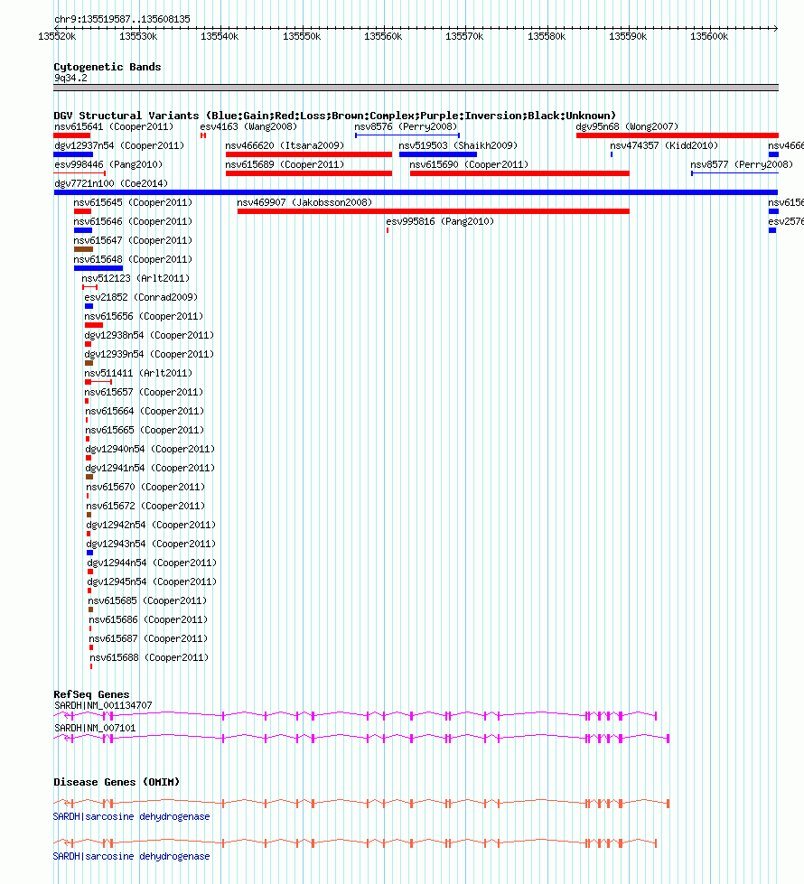This screenshot has width=804, height=884.
Task: Open variant nsv615645 (Cooper2011)
Action: click(x=133, y=202)
